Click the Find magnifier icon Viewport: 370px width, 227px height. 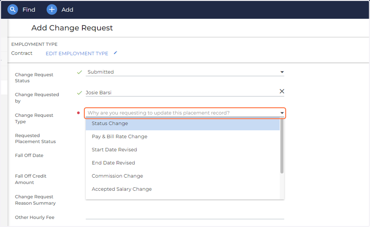[13, 10]
